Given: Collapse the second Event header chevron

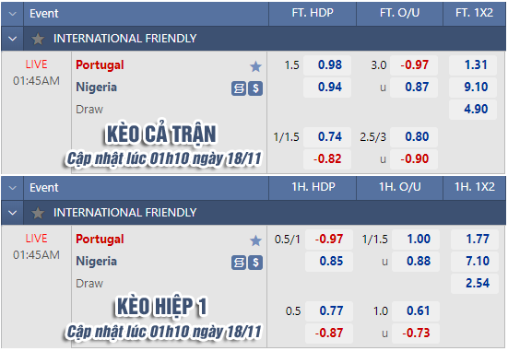Looking at the screenshot, I should tap(13, 188).
